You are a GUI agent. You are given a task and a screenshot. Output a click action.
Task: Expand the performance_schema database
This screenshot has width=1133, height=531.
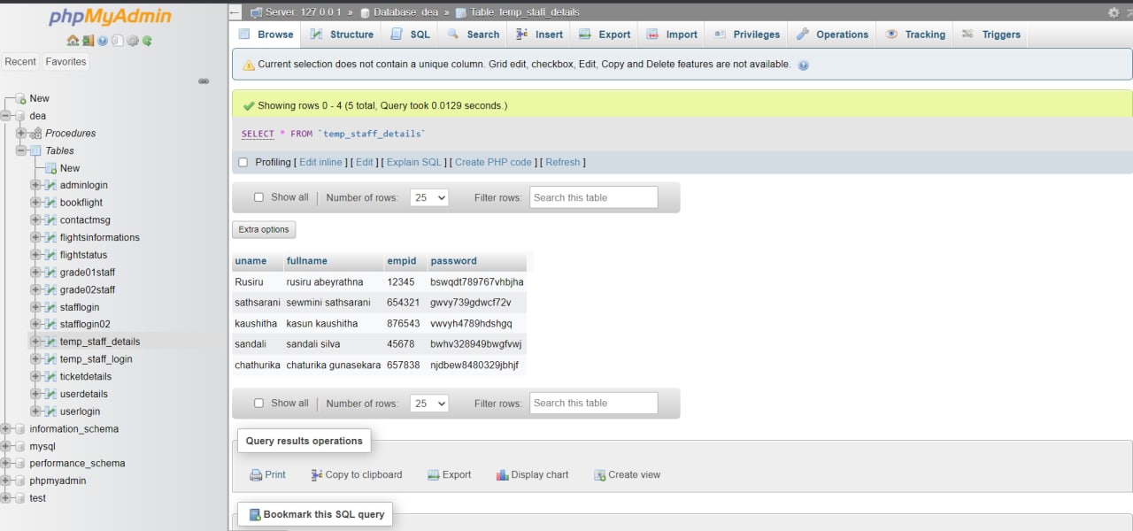(x=6, y=464)
